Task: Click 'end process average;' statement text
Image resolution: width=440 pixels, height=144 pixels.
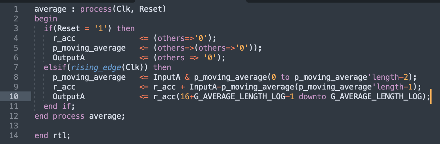Action: point(80,116)
